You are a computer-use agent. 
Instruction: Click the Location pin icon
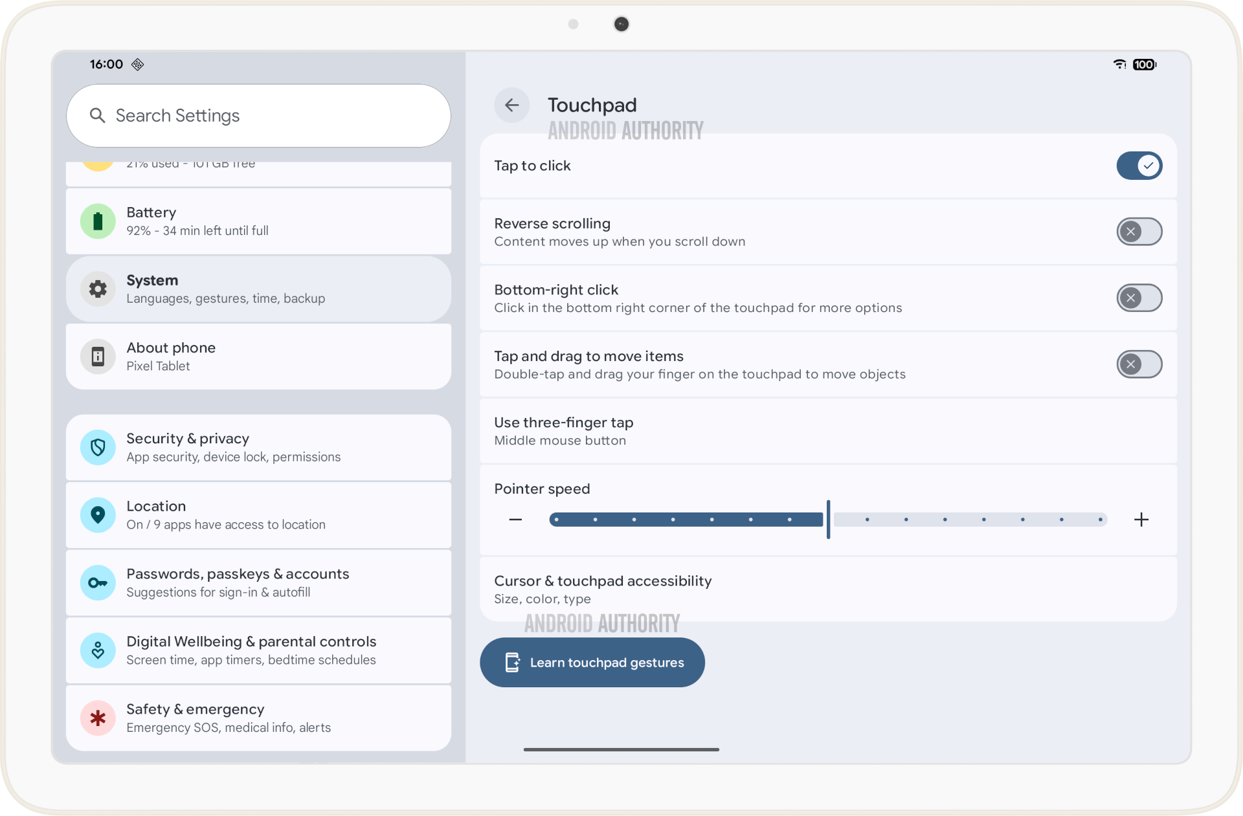tap(98, 515)
